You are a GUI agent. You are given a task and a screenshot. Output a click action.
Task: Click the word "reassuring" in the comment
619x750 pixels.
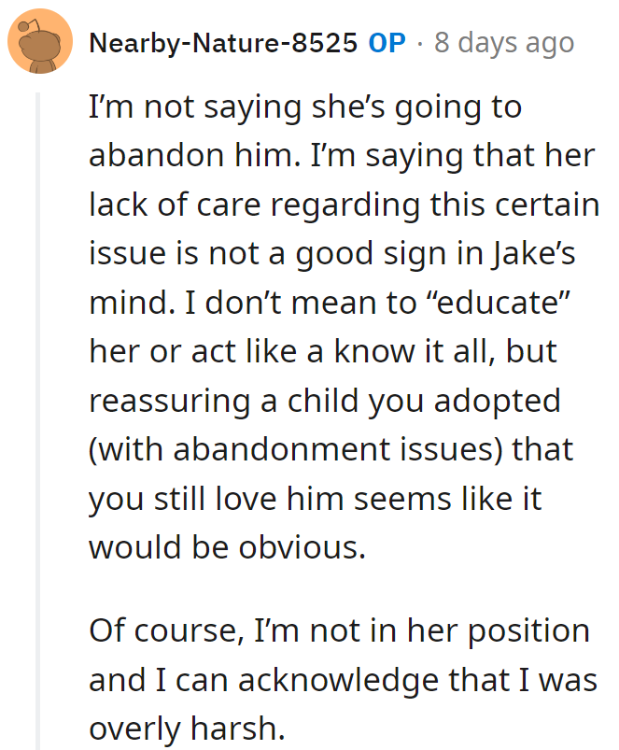166,401
